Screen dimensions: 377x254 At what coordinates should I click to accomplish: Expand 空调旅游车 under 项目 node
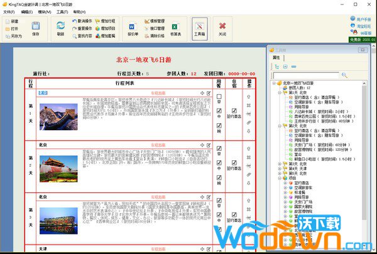(285, 187)
